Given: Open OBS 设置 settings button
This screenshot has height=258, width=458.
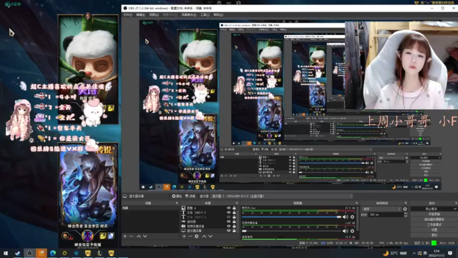Looking at the screenshot, I should tap(434, 230).
